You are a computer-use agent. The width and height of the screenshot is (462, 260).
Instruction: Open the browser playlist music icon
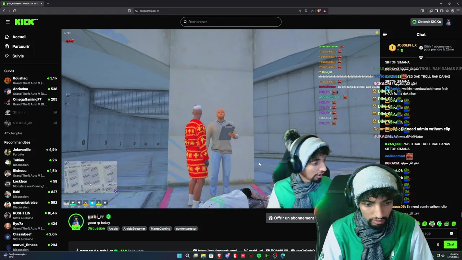tap(431, 11)
